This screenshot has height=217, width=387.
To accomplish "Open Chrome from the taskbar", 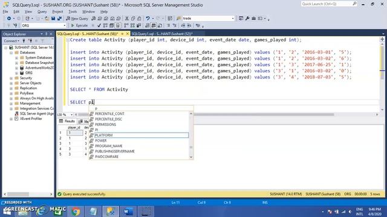I will click(x=76, y=212).
